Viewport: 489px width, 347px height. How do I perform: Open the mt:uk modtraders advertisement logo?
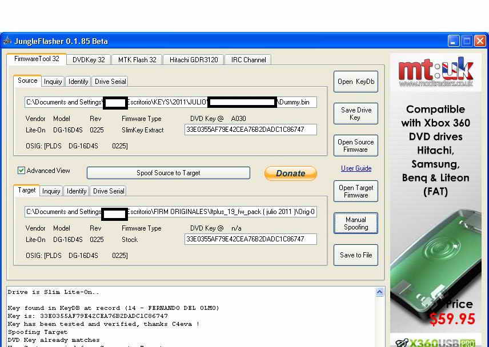pyautogui.click(x=436, y=72)
